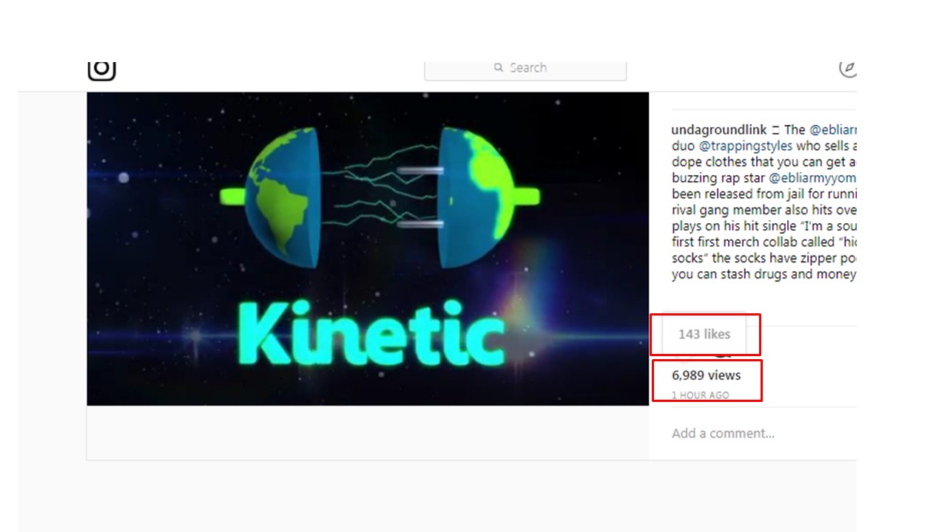Open the Instagram home camera logo

101,70
